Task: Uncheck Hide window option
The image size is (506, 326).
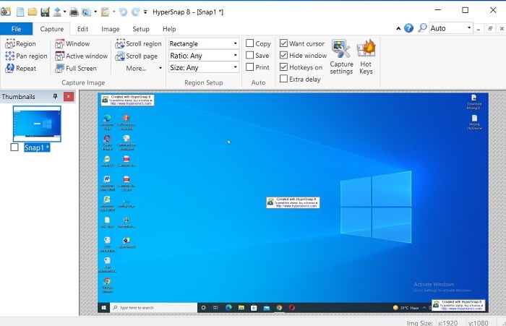Action: coord(283,55)
